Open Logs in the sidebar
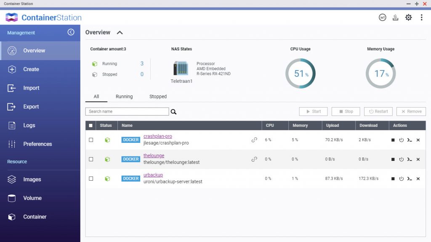 (x=40, y=125)
